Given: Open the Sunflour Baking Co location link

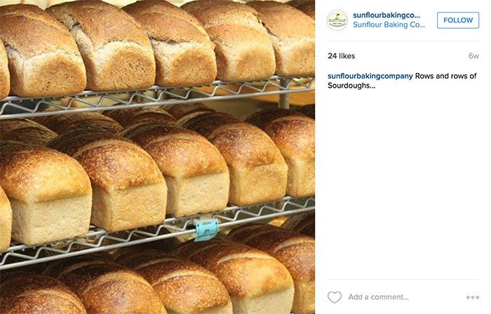Looking at the screenshot, I should (389, 25).
